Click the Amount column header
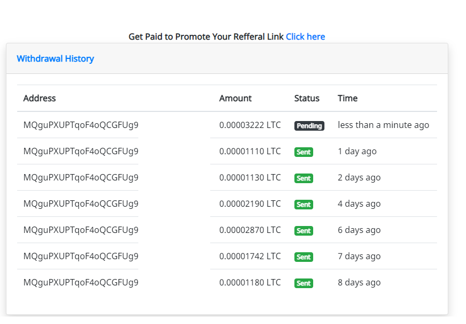 235,98
